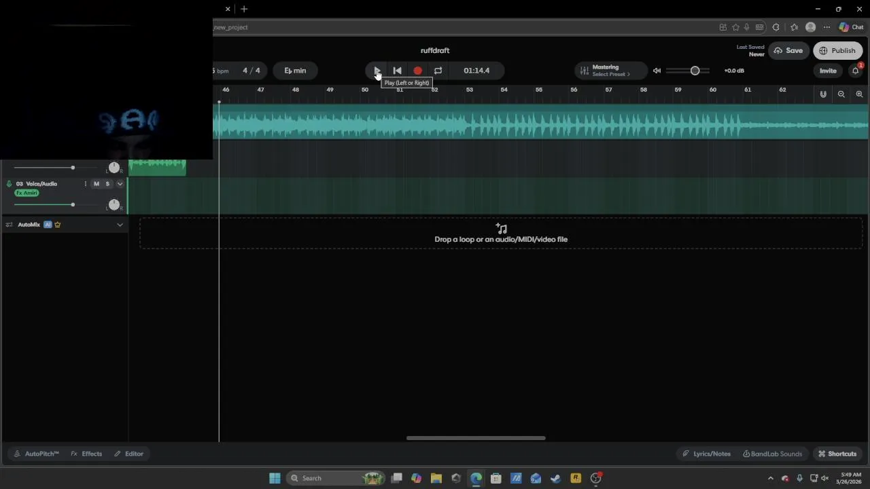
Task: Zoom in the timeline
Action: tap(859, 94)
